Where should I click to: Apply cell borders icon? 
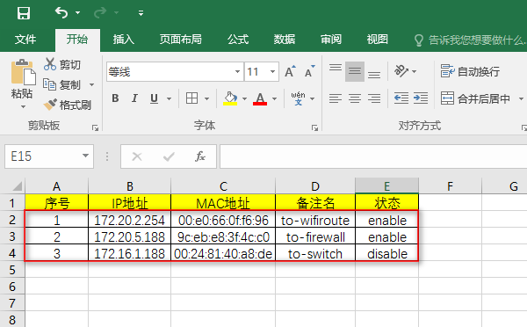[x=191, y=98]
